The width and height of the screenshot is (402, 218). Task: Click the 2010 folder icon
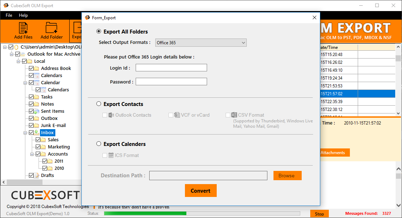(x=50, y=168)
